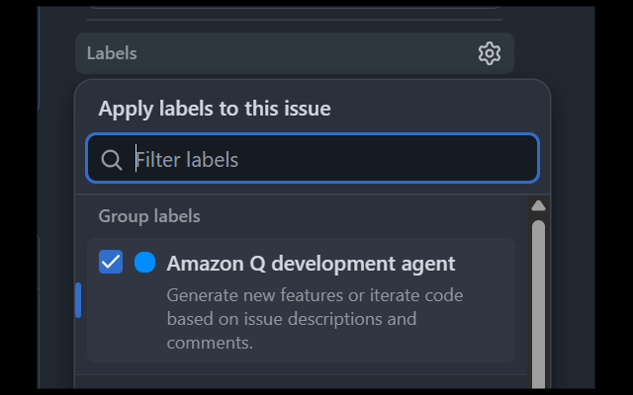Screen dimensions: 633x395
Task: Click the label list scrollbar thumb
Action: (538, 296)
